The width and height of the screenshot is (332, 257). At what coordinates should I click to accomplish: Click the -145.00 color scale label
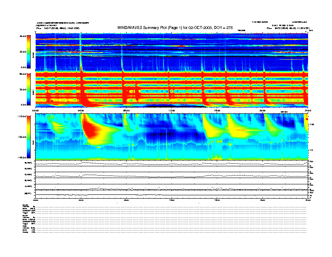pos(22,157)
